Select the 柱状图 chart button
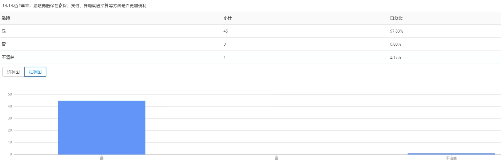Screen dimensions: 501x168 (35, 72)
